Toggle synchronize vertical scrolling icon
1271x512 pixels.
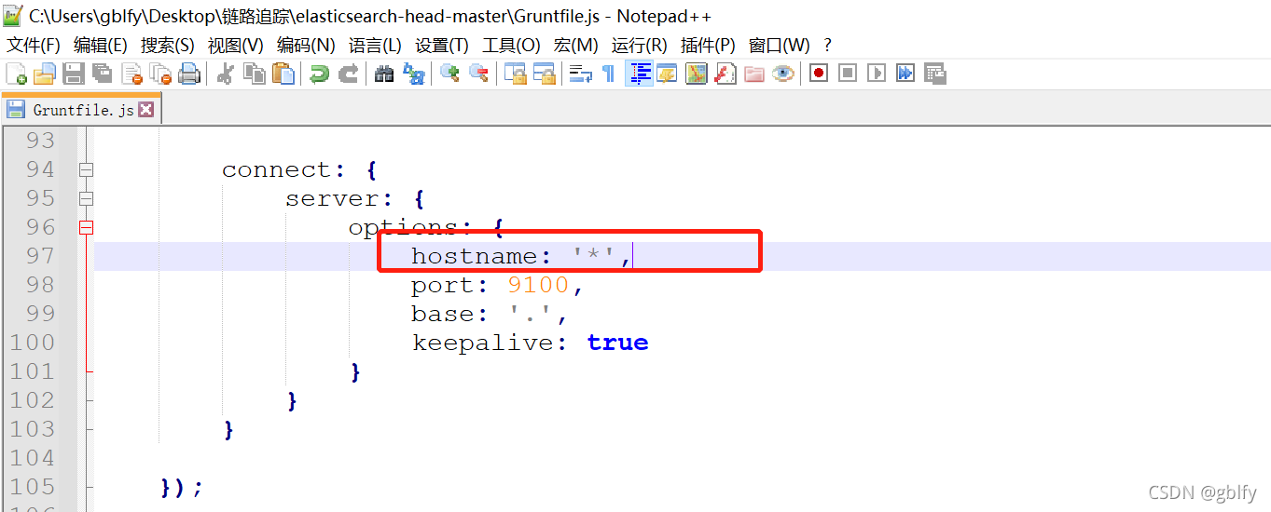[515, 74]
